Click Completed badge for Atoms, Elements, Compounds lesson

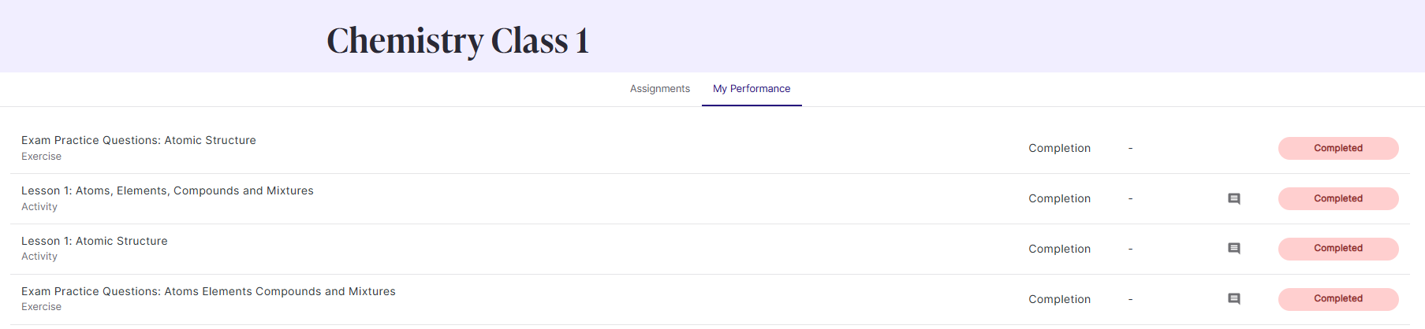[x=1338, y=198]
